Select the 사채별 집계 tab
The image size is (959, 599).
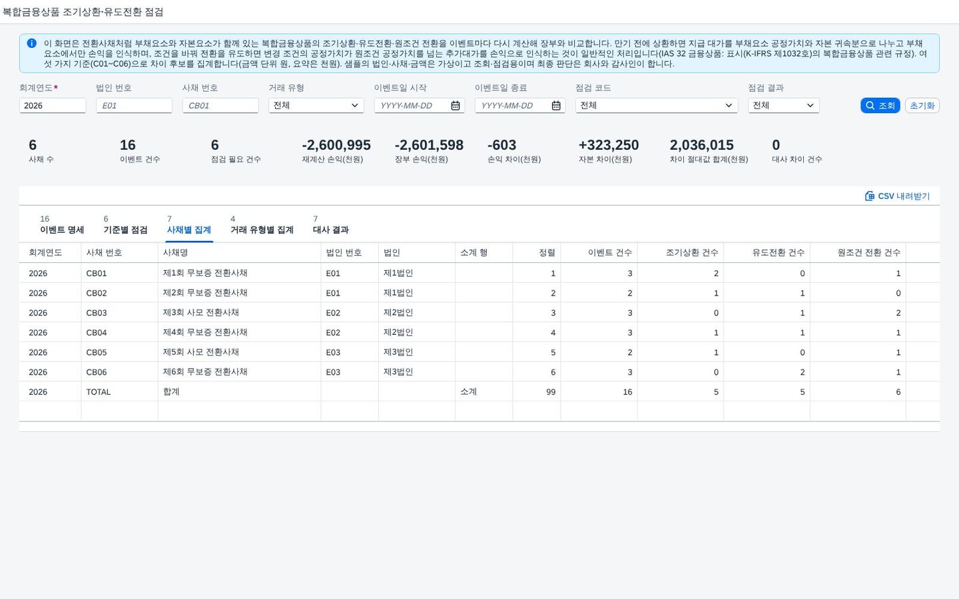[x=188, y=225]
